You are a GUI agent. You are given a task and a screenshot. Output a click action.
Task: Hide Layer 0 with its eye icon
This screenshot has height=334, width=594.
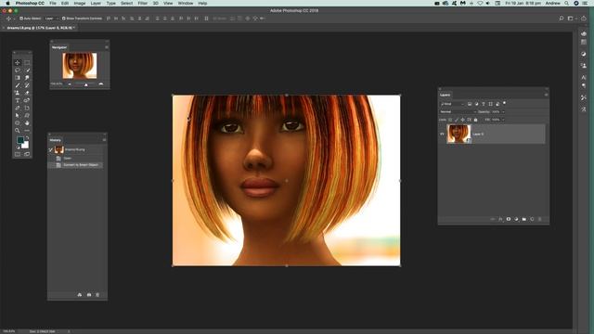[x=442, y=134]
